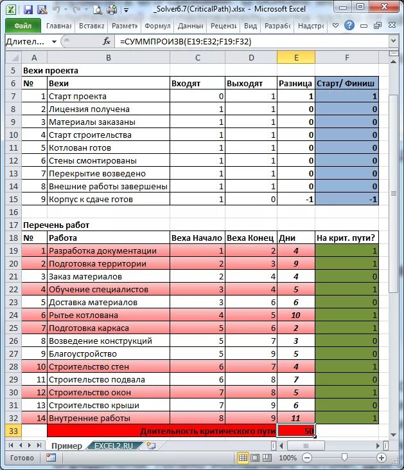Select cell Внутренние работы
This screenshot has height=470, width=404.
[x=109, y=418]
